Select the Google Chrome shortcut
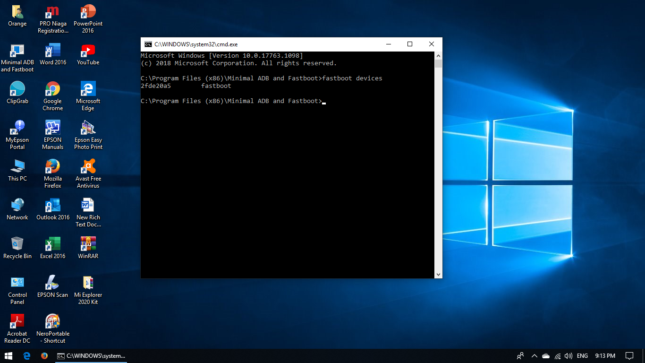Screen dimensions: 645x363 click(53, 97)
